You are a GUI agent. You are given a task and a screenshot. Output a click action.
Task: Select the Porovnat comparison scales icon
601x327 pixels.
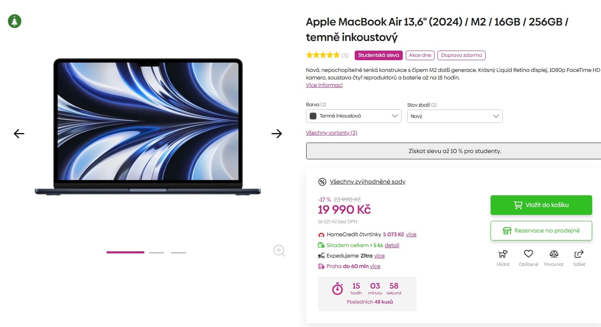coord(554,254)
